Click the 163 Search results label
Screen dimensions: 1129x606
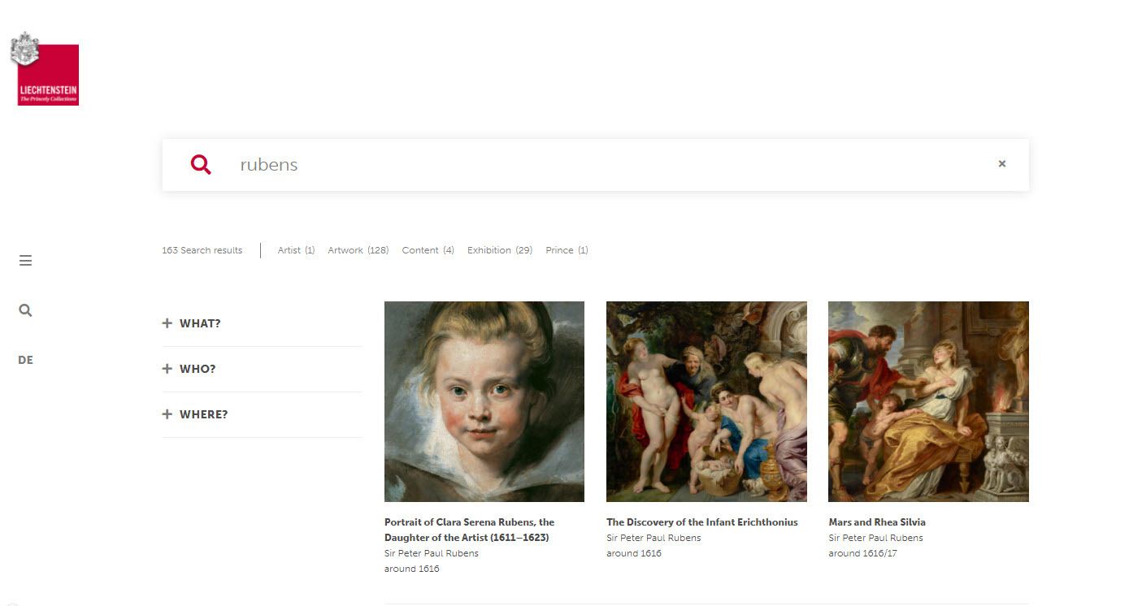202,250
